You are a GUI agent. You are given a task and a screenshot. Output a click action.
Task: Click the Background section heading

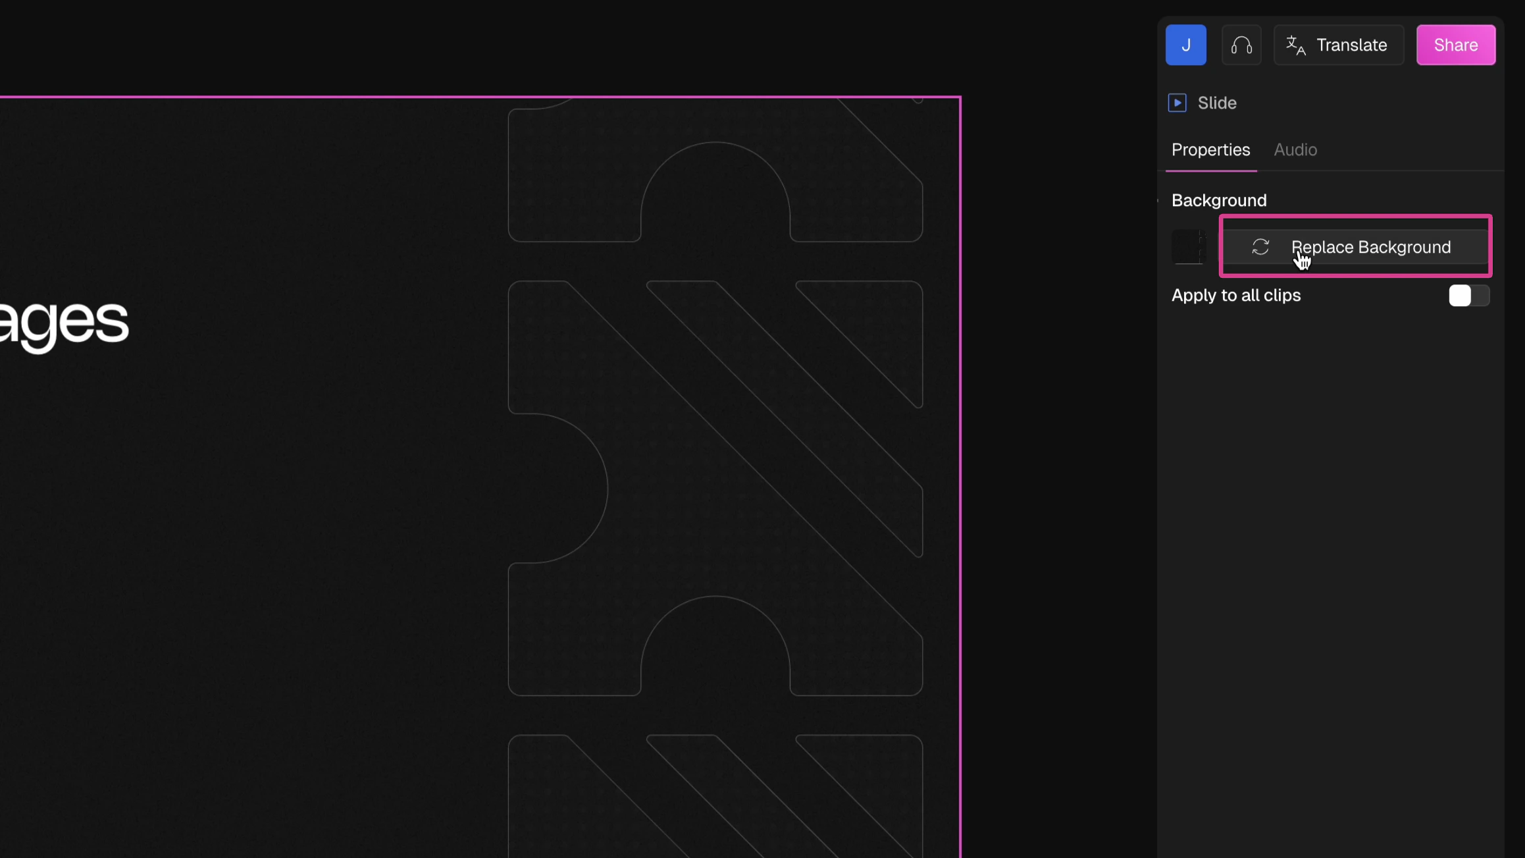pyautogui.click(x=1219, y=200)
